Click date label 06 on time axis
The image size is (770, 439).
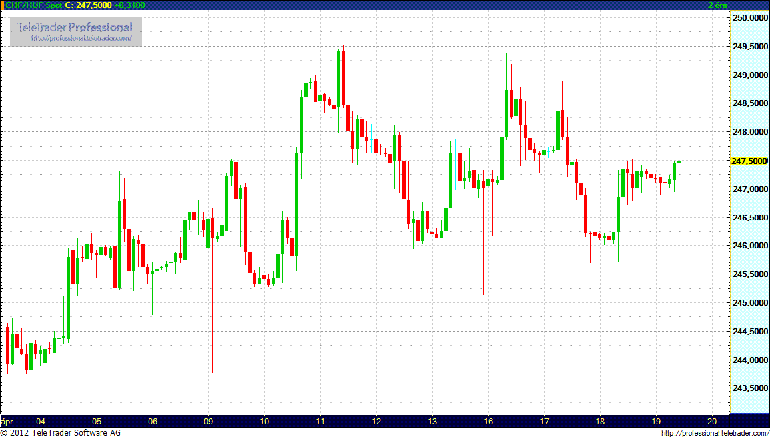tap(153, 421)
